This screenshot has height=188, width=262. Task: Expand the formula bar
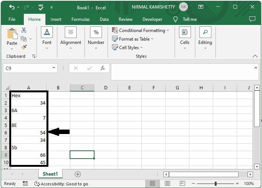256,68
